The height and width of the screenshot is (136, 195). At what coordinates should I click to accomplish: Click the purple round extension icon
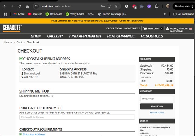[149, 6]
